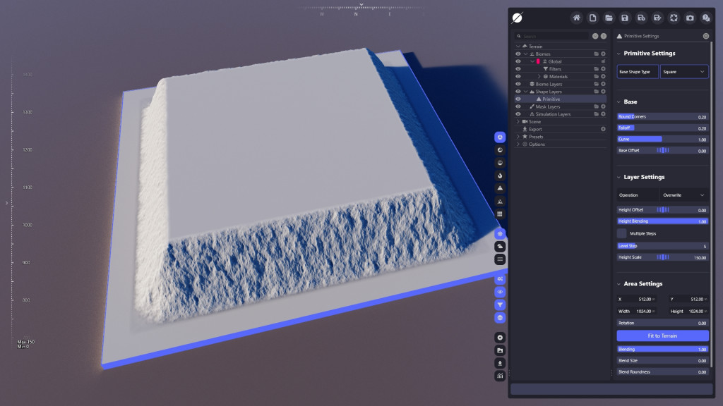Toggle visibility eye for Shape Layers

tap(518, 92)
